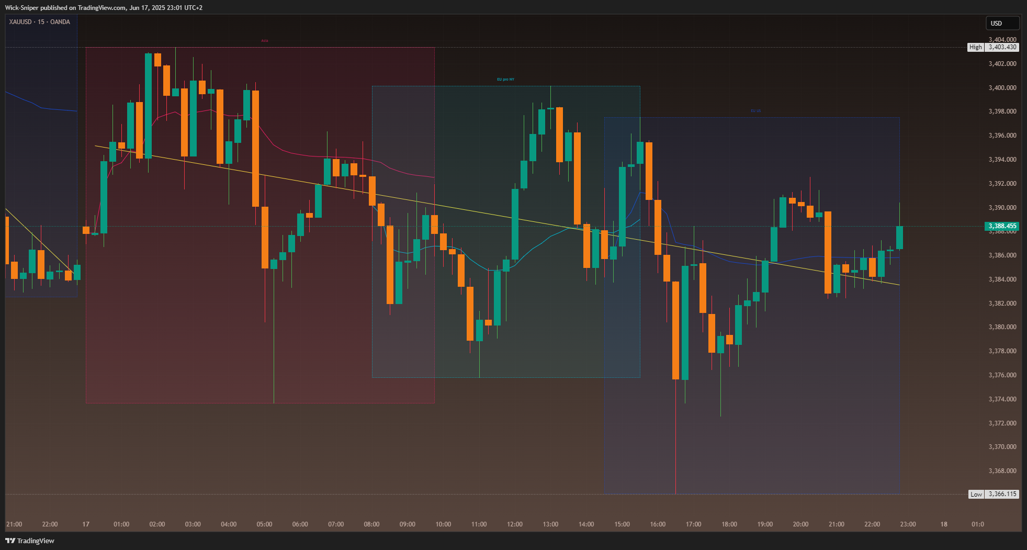Click the 23:00 time axis label
This screenshot has width=1027, height=550.
[x=908, y=524]
